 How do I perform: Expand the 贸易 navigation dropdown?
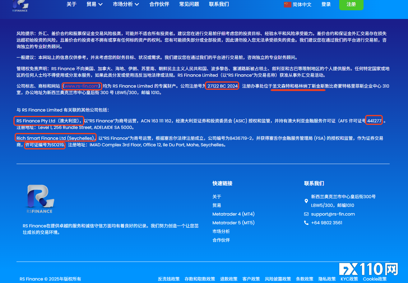tap(94, 4)
